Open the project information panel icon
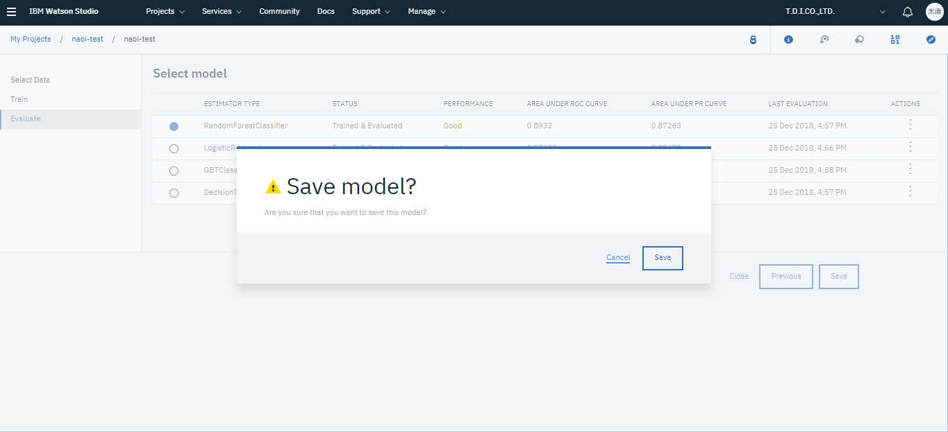 click(788, 40)
